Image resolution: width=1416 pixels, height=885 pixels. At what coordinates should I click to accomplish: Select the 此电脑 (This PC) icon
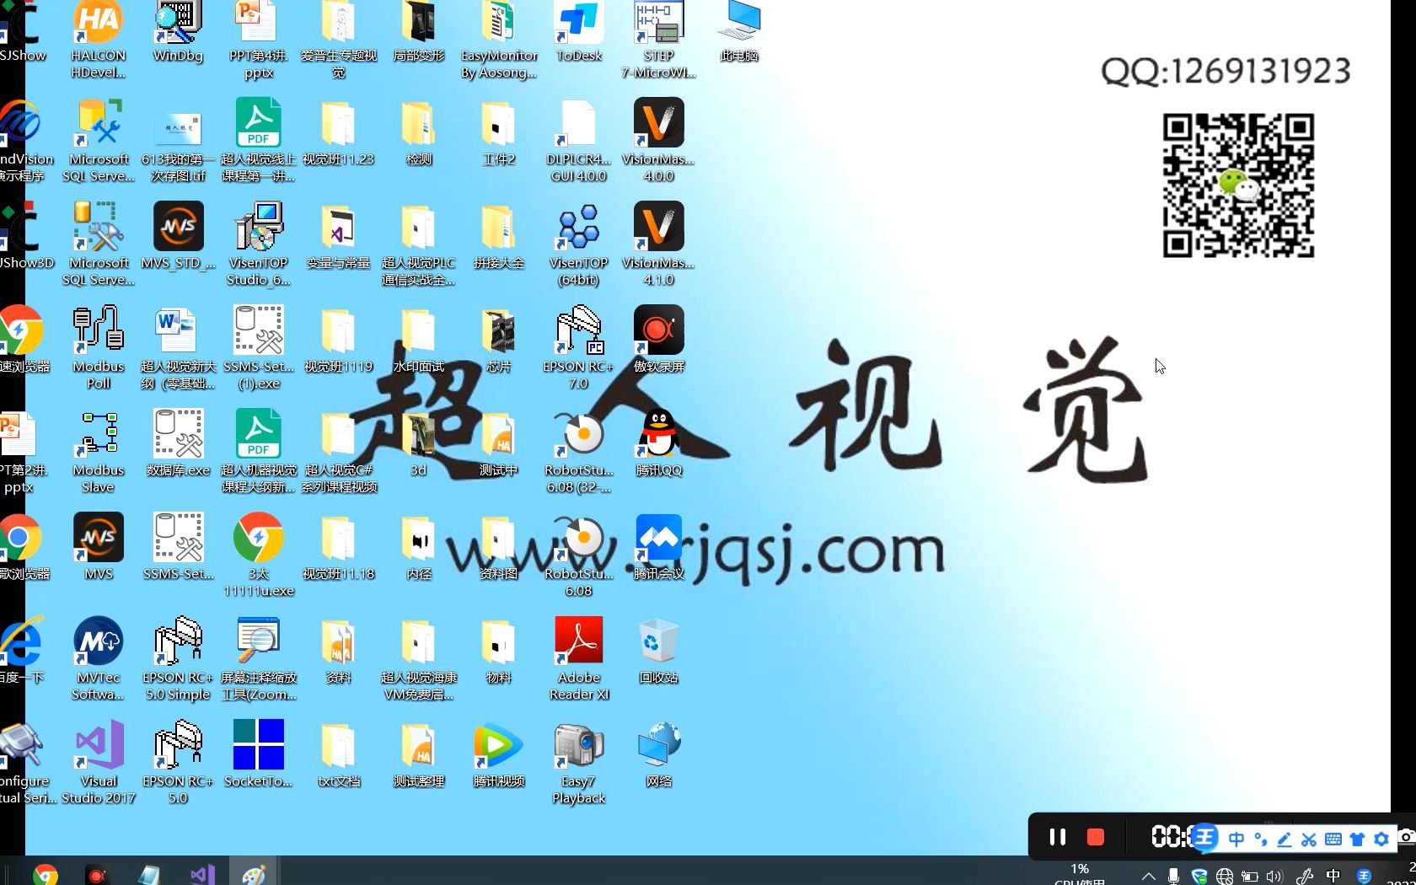pyautogui.click(x=739, y=34)
